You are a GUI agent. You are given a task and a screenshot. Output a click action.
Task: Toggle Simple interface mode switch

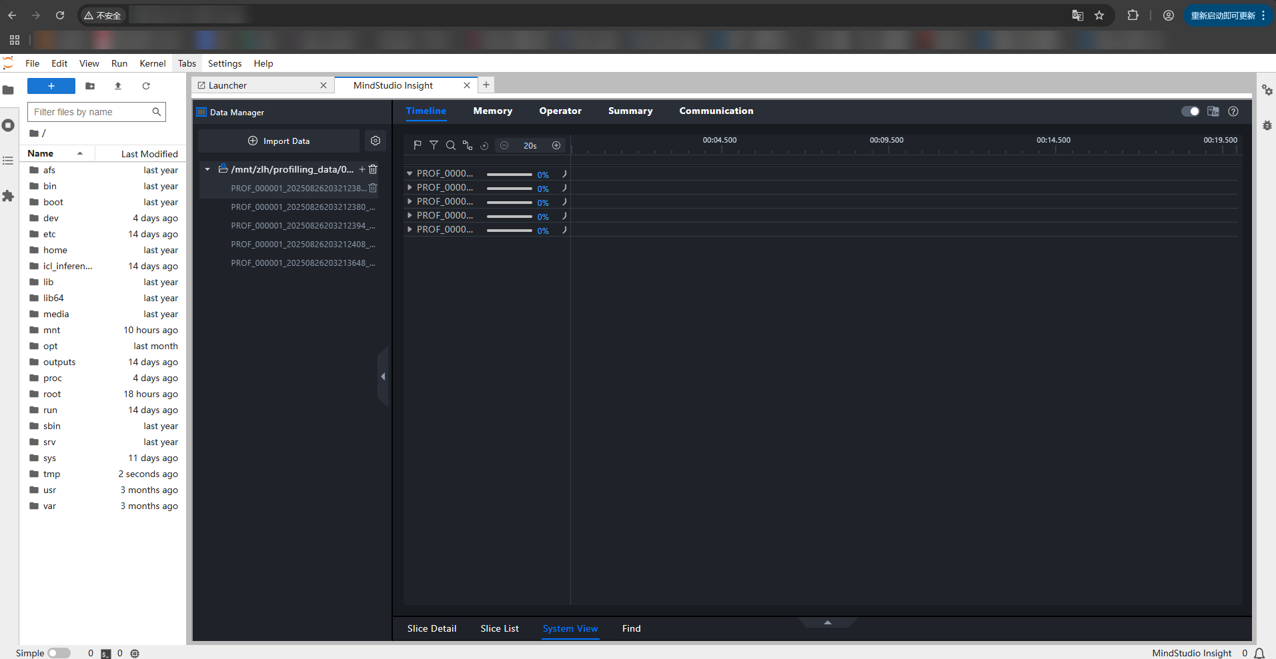click(59, 653)
